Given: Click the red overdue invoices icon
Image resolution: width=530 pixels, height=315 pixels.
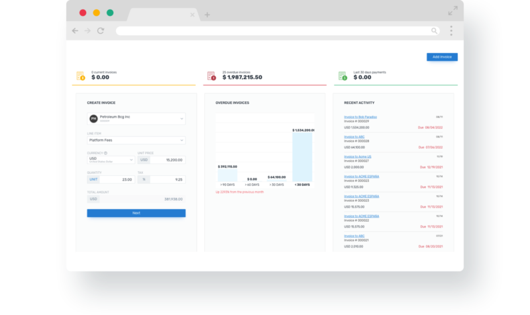Looking at the screenshot, I should [211, 75].
